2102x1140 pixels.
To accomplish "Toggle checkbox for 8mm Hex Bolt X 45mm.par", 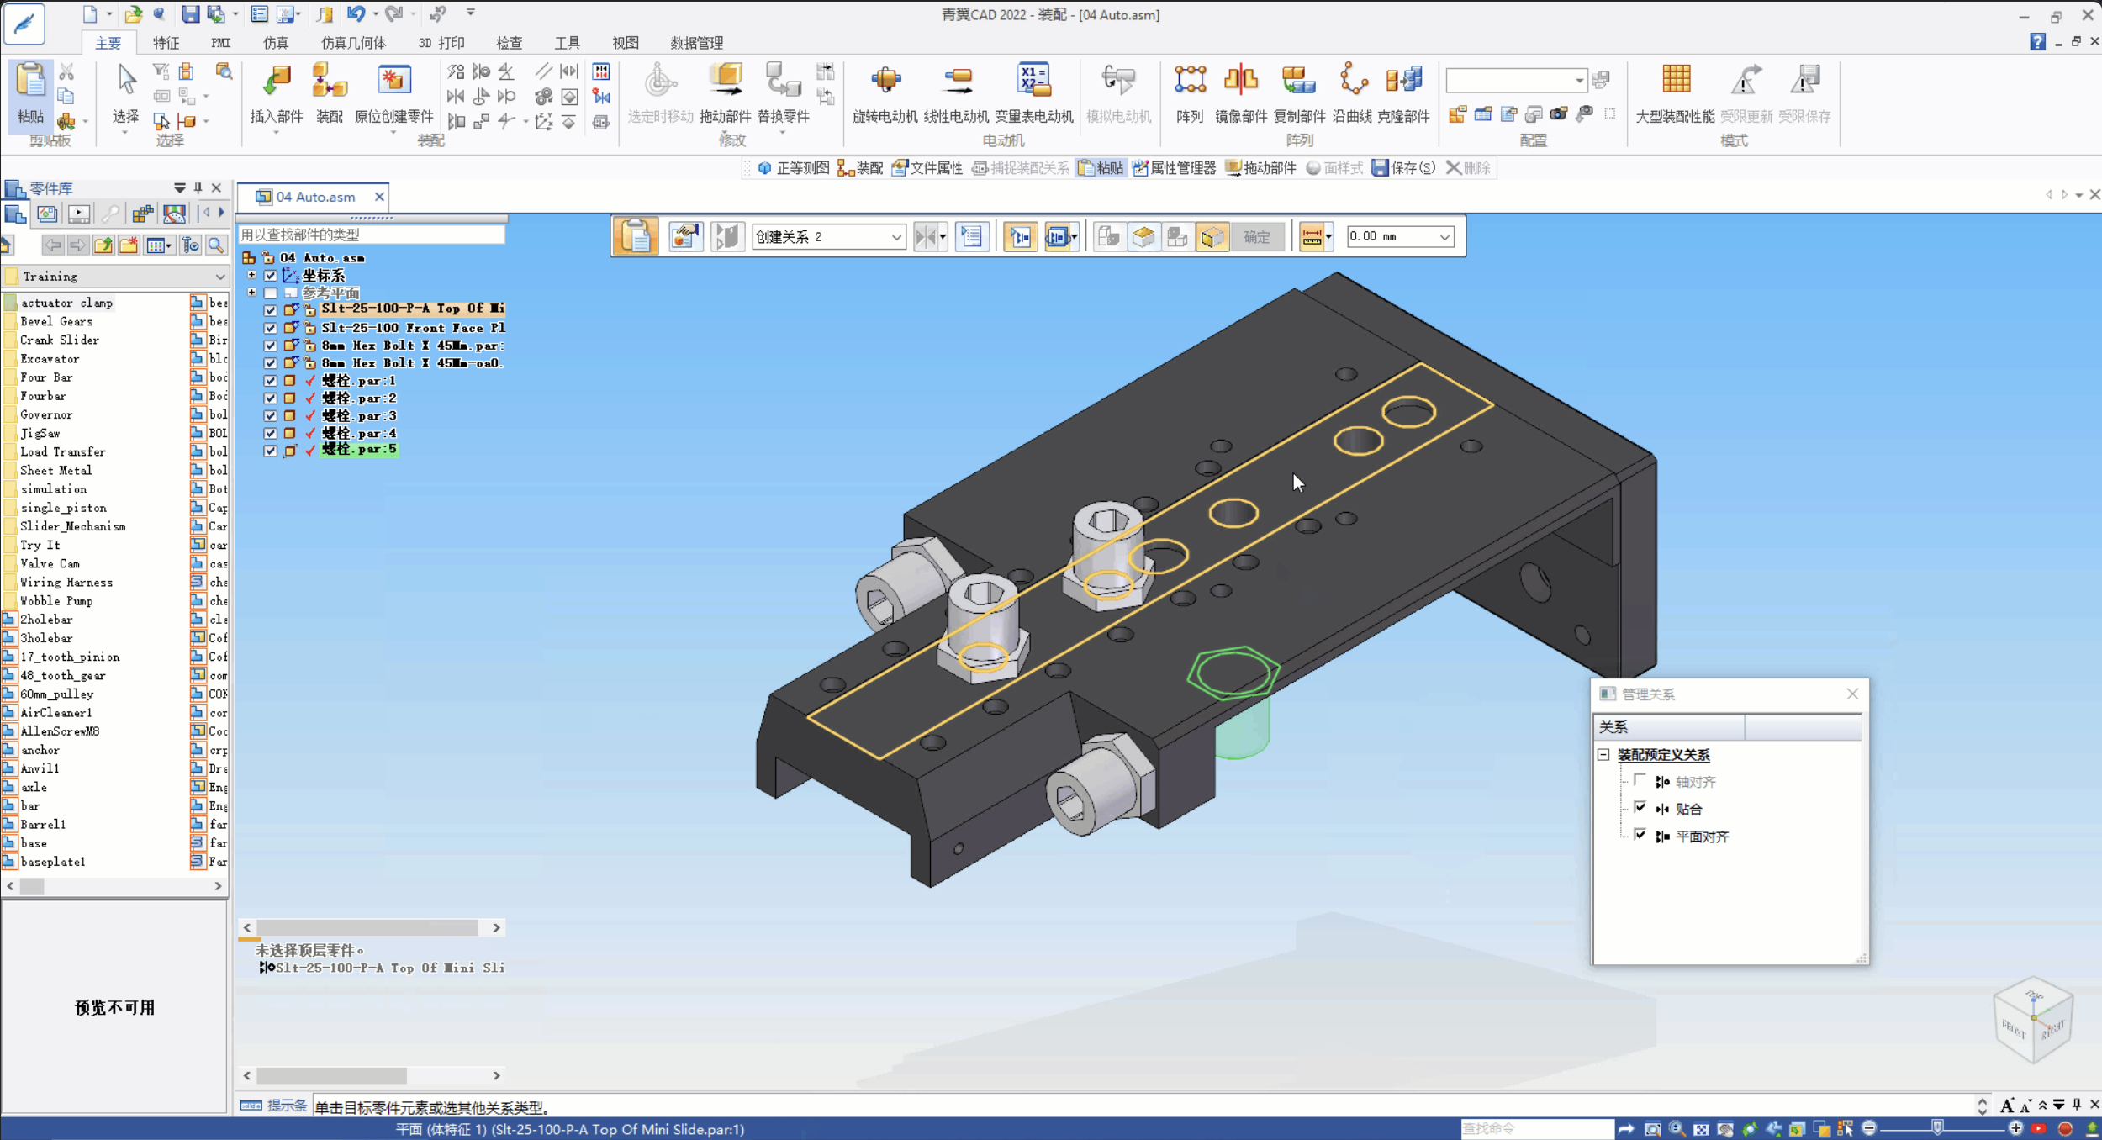I will (270, 346).
